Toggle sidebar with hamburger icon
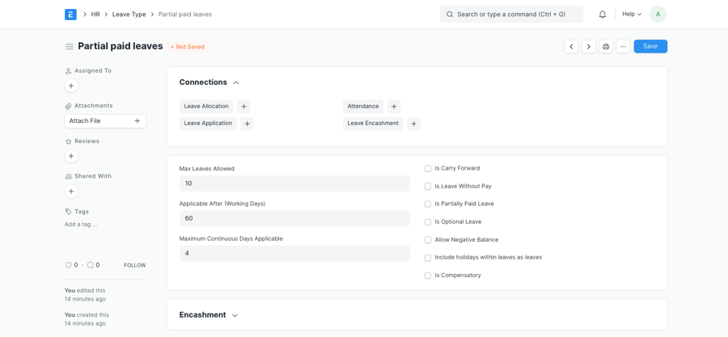Screen dimensions: 728x337 (70, 47)
